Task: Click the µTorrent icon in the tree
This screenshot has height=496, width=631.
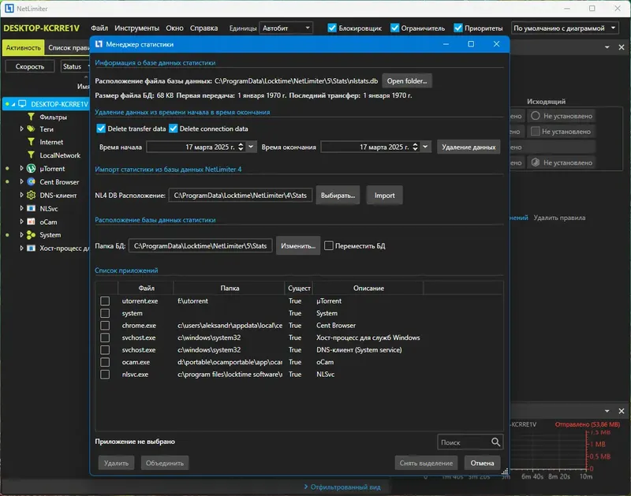Action: (32, 169)
